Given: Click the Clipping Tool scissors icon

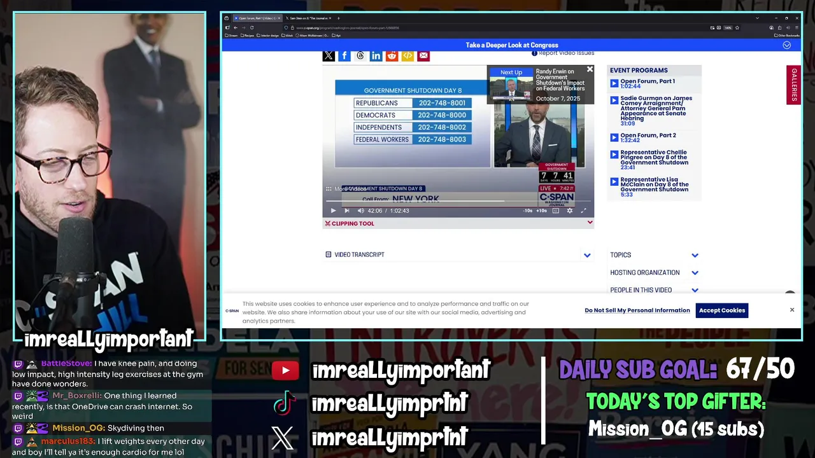Looking at the screenshot, I should click(328, 223).
